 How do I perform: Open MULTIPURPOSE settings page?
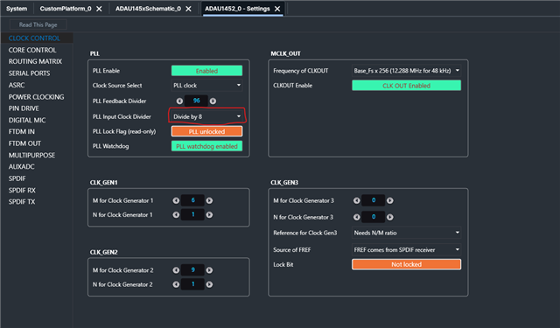click(x=31, y=155)
